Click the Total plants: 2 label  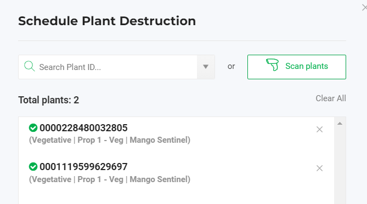click(x=49, y=100)
